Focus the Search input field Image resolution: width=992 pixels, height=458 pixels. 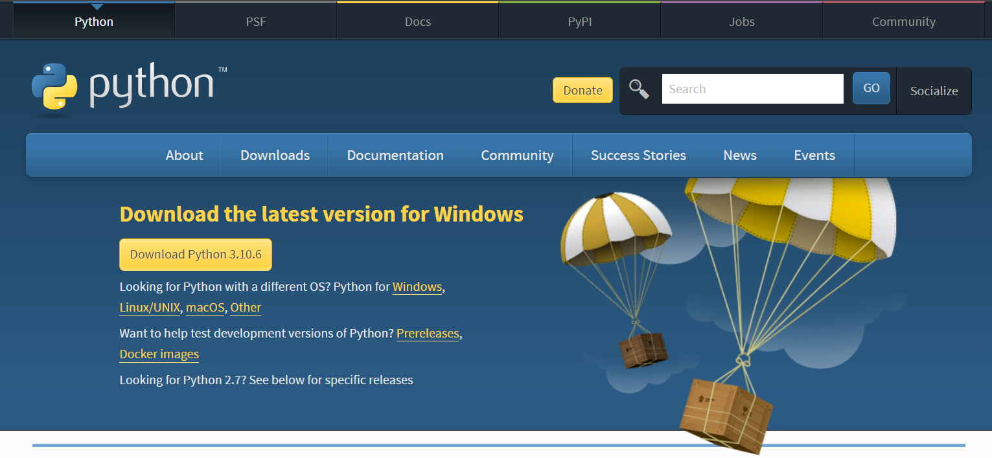[x=752, y=89]
